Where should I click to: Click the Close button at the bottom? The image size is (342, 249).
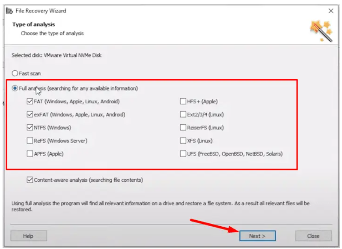[x=313, y=236]
